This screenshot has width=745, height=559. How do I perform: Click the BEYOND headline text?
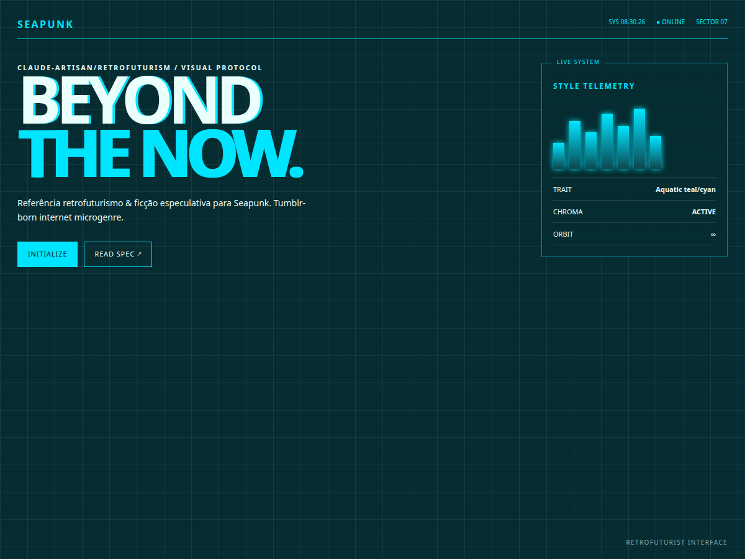[x=142, y=101]
